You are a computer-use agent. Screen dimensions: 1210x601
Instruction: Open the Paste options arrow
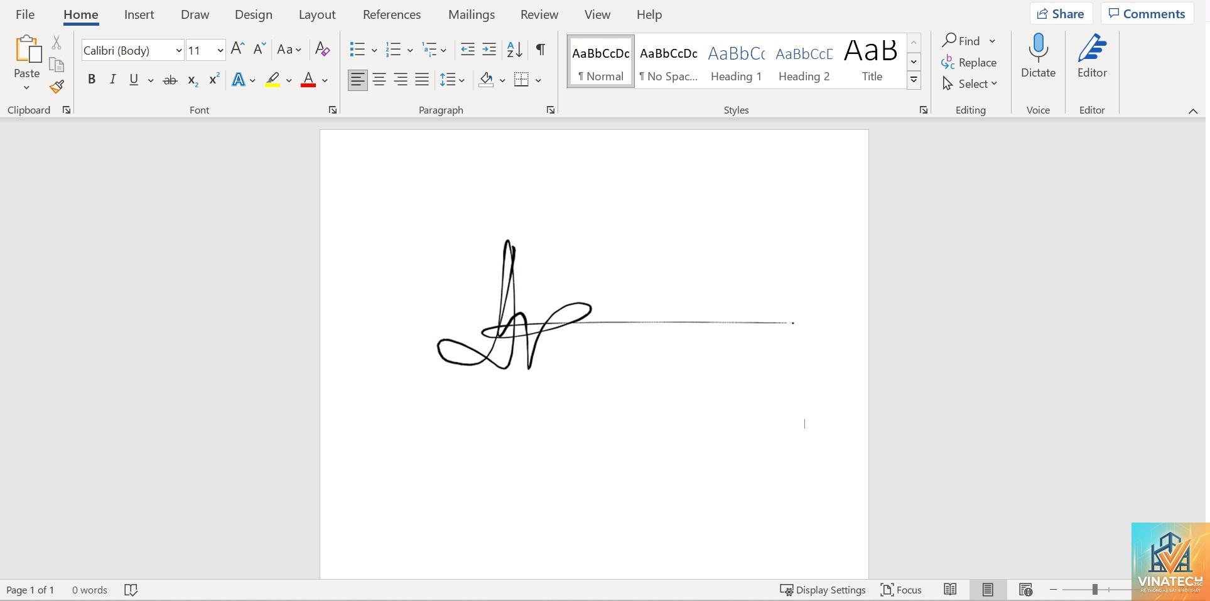point(26,87)
